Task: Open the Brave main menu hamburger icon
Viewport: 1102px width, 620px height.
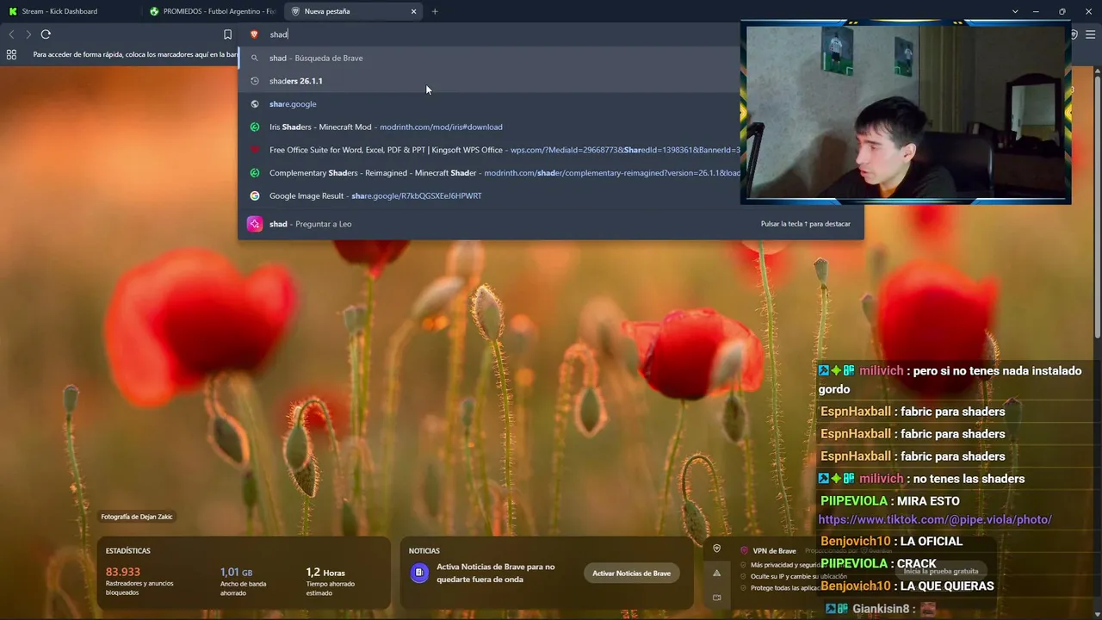Action: click(x=1090, y=34)
